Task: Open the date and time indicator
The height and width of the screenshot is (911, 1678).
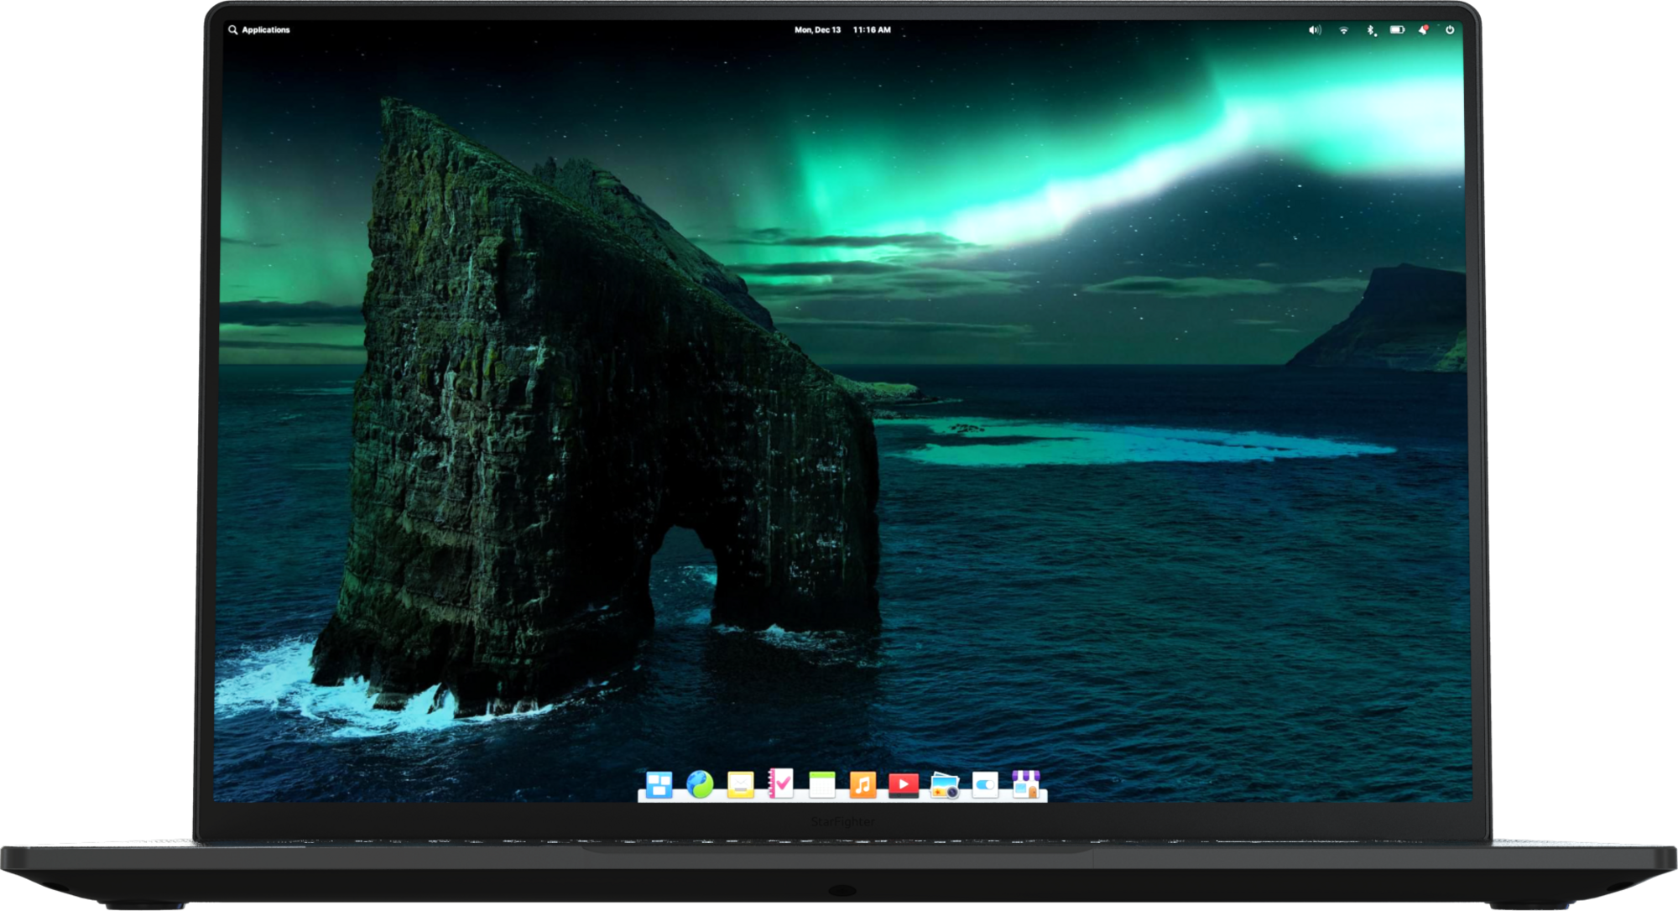Action: point(817,30)
